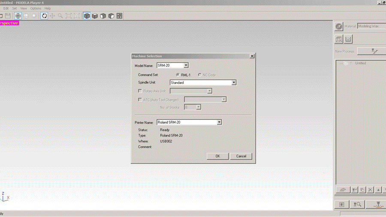Click the Ready status text in dialog
The height and width of the screenshot is (217, 386).
[165, 130]
